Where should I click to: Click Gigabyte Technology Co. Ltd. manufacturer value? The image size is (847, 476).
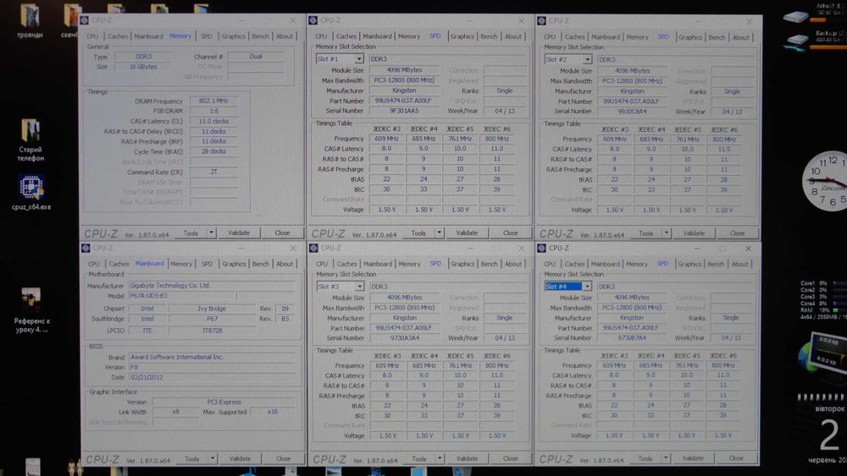212,286
